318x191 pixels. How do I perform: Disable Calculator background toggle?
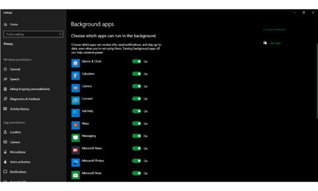137,74
